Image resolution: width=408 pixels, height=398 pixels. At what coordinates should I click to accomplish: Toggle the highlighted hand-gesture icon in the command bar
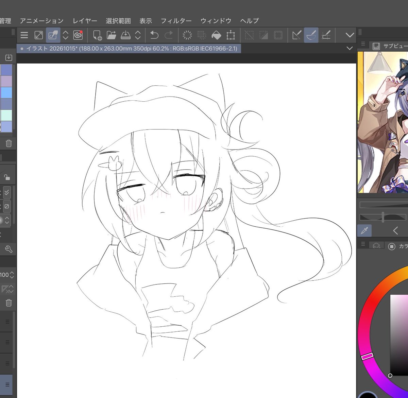53,35
